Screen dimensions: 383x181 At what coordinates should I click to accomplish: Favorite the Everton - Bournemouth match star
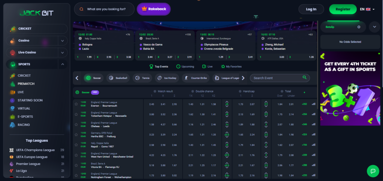(x=76, y=104)
